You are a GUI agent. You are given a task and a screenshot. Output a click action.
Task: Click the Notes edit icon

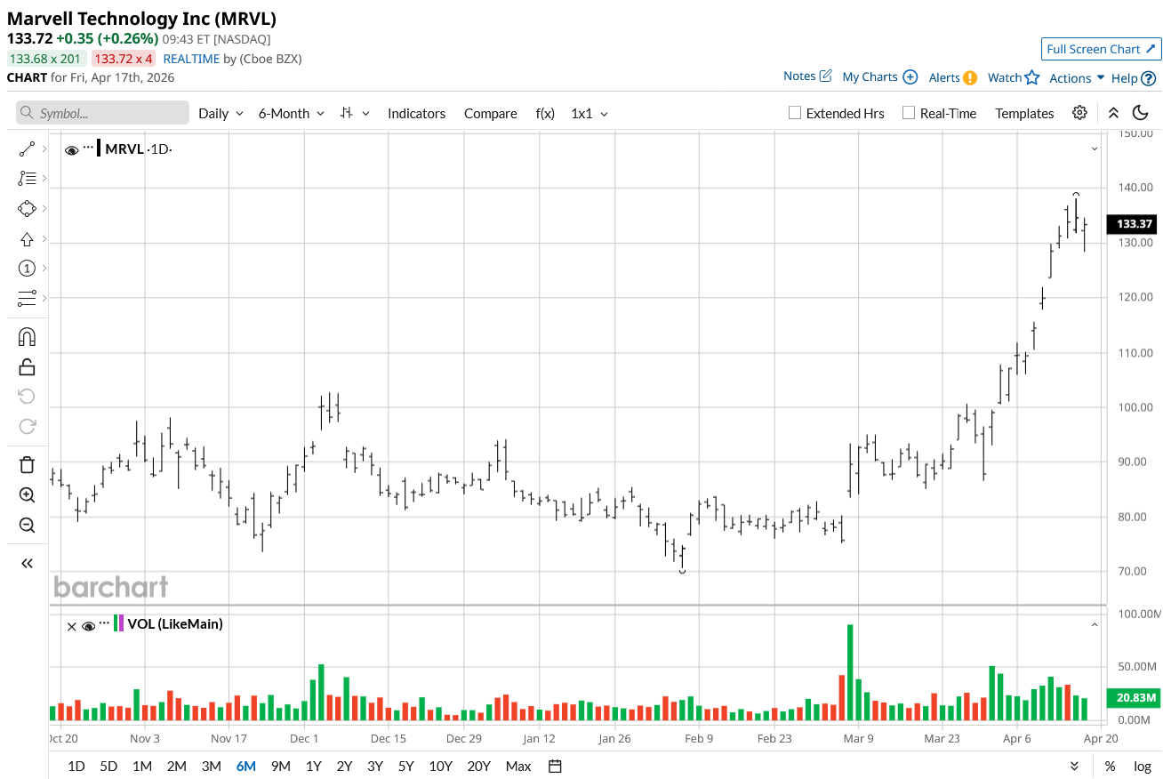coord(825,76)
